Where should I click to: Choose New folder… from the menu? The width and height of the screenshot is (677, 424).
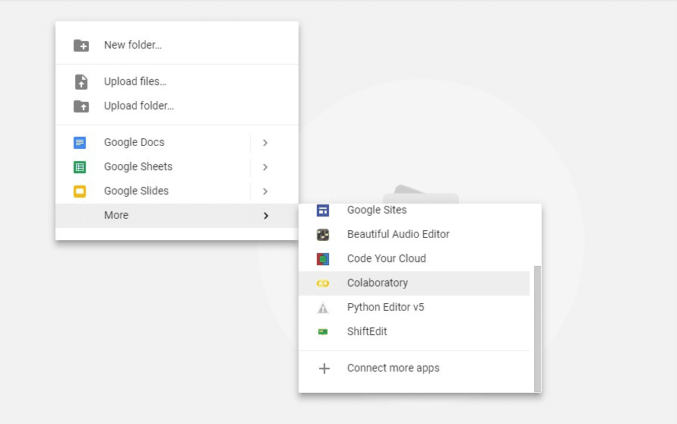click(177, 45)
